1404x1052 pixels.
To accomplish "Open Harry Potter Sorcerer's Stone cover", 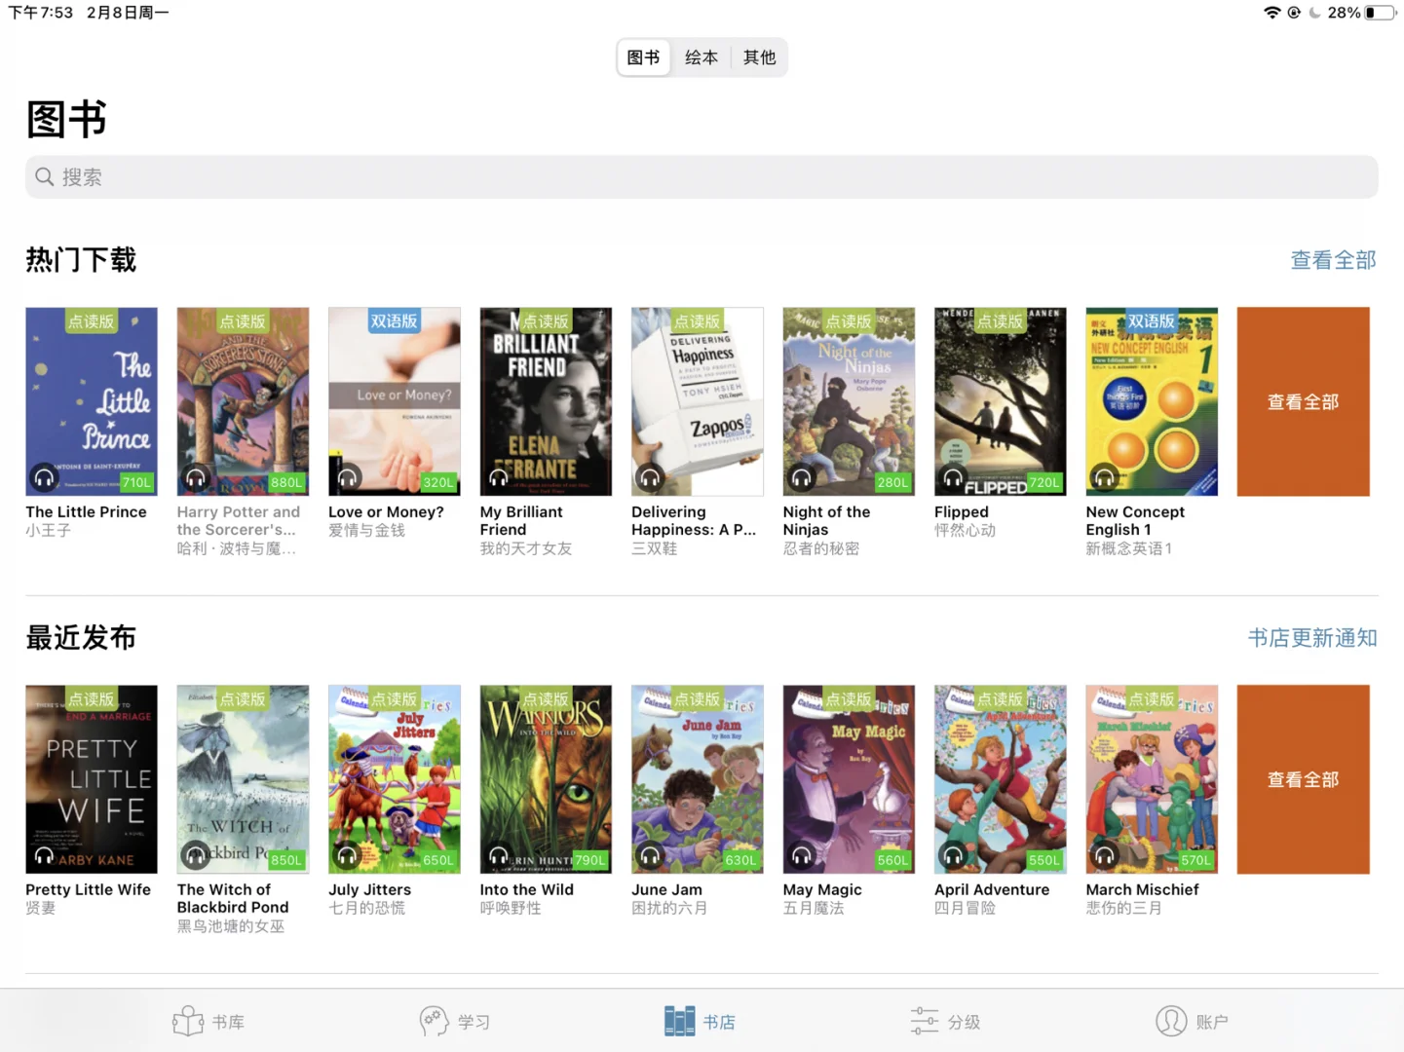I will [243, 401].
